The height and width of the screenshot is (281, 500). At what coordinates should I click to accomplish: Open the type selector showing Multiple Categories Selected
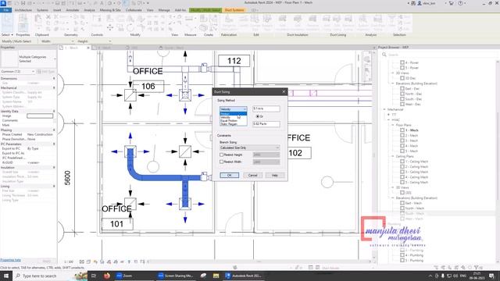29,59
